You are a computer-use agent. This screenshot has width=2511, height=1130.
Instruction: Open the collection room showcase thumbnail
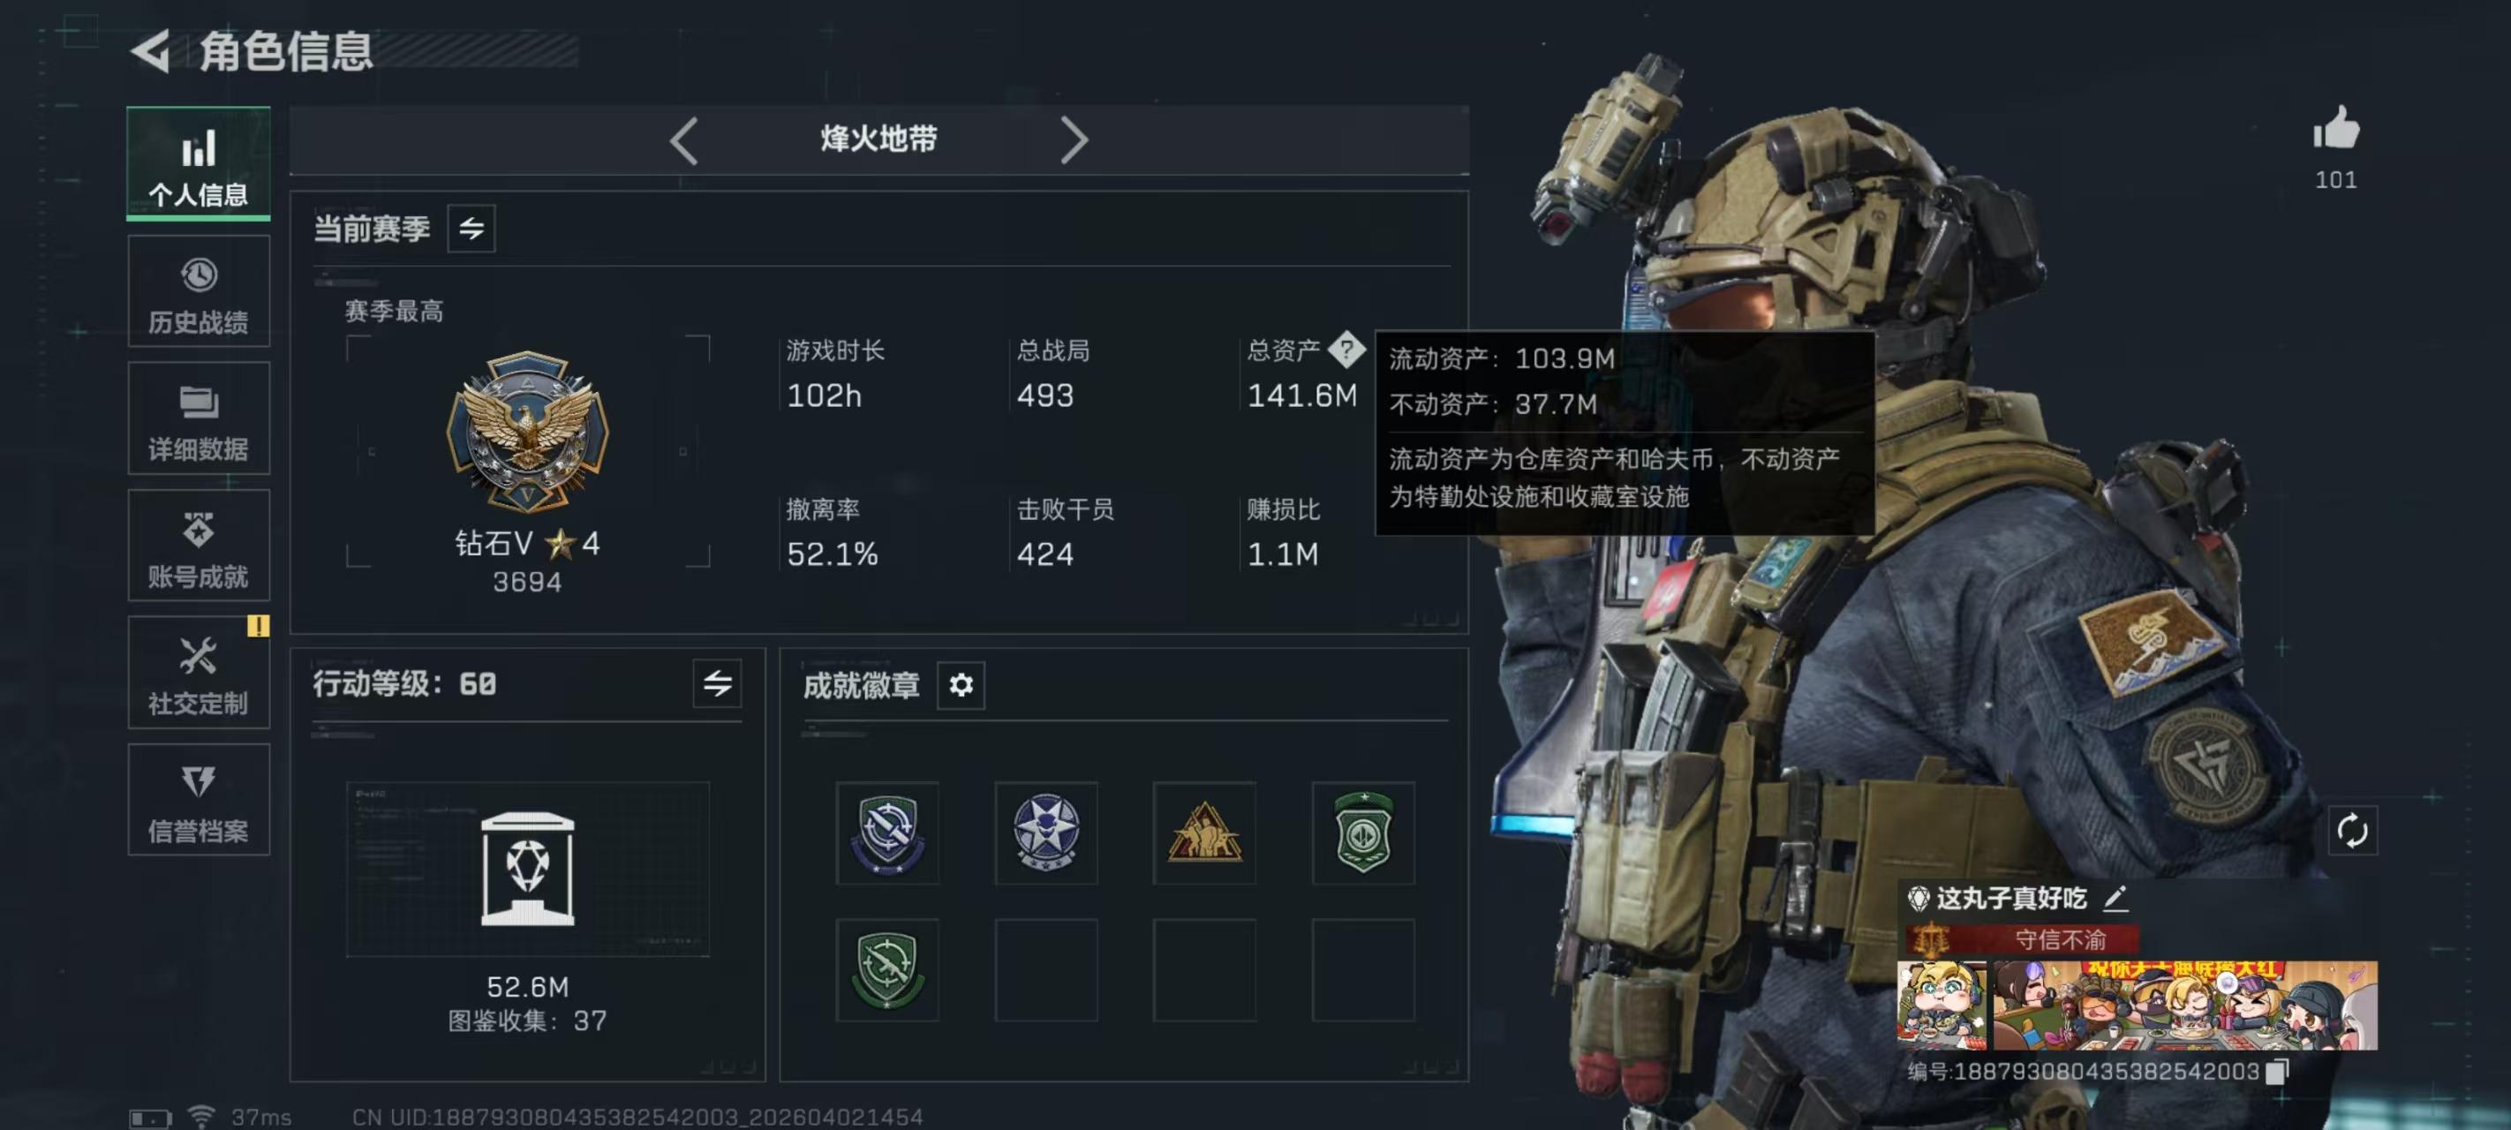527,868
